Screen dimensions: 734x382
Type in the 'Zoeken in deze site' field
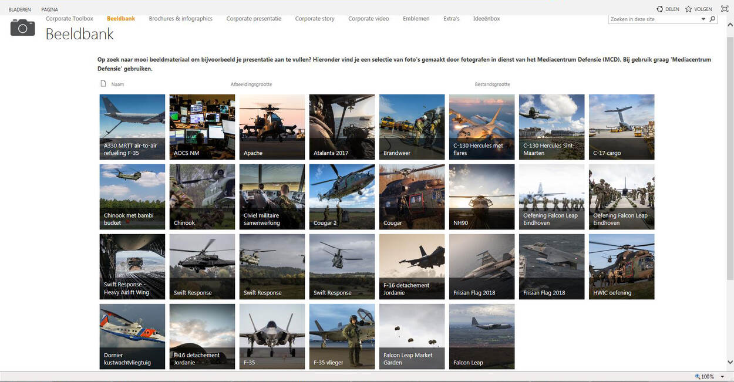coord(654,19)
